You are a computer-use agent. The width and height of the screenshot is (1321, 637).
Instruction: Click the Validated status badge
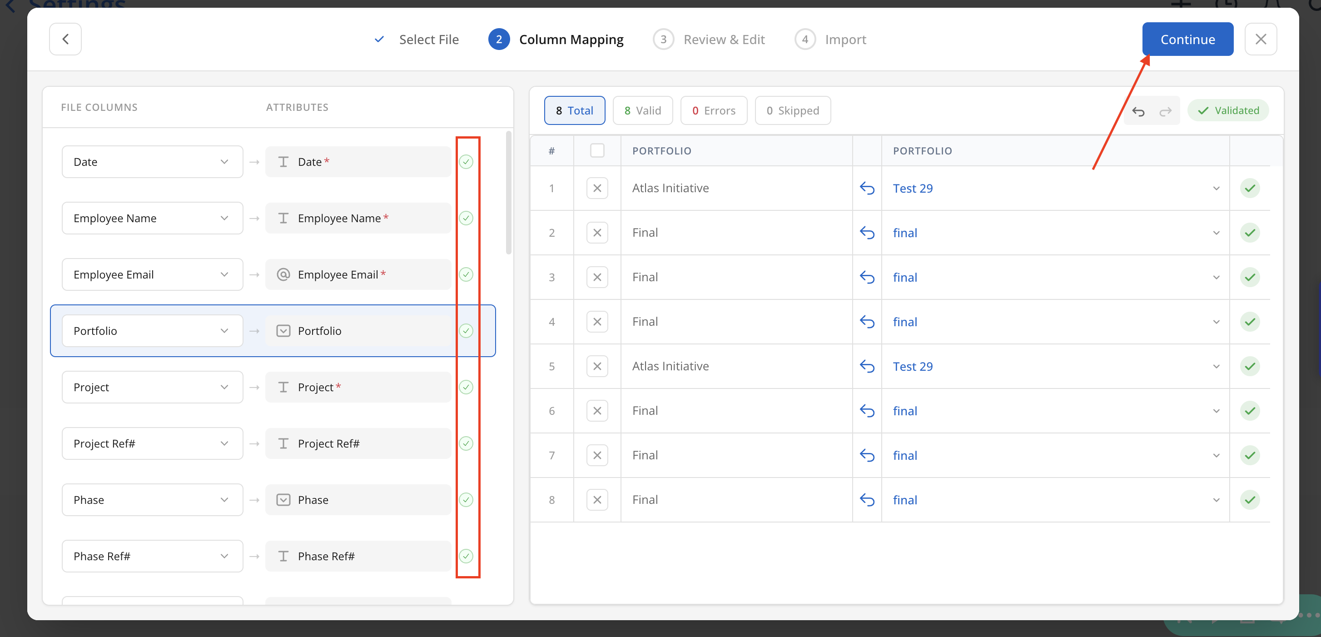click(1228, 111)
